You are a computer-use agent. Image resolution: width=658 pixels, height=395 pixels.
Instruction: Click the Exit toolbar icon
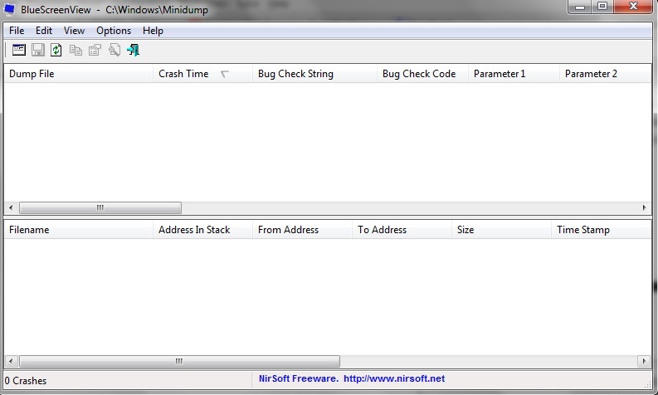coord(133,50)
